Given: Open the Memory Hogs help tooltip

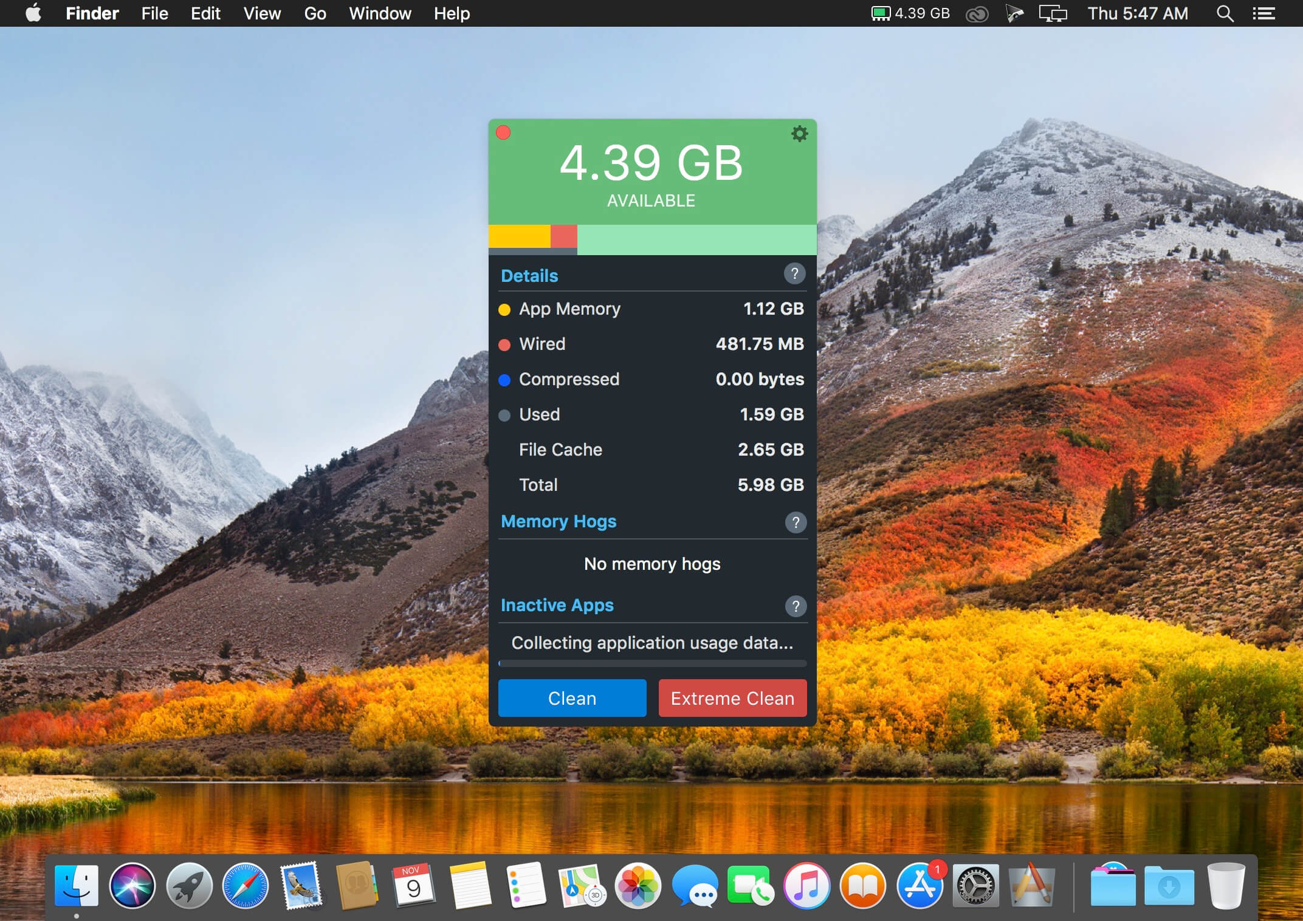Looking at the screenshot, I should click(x=794, y=520).
